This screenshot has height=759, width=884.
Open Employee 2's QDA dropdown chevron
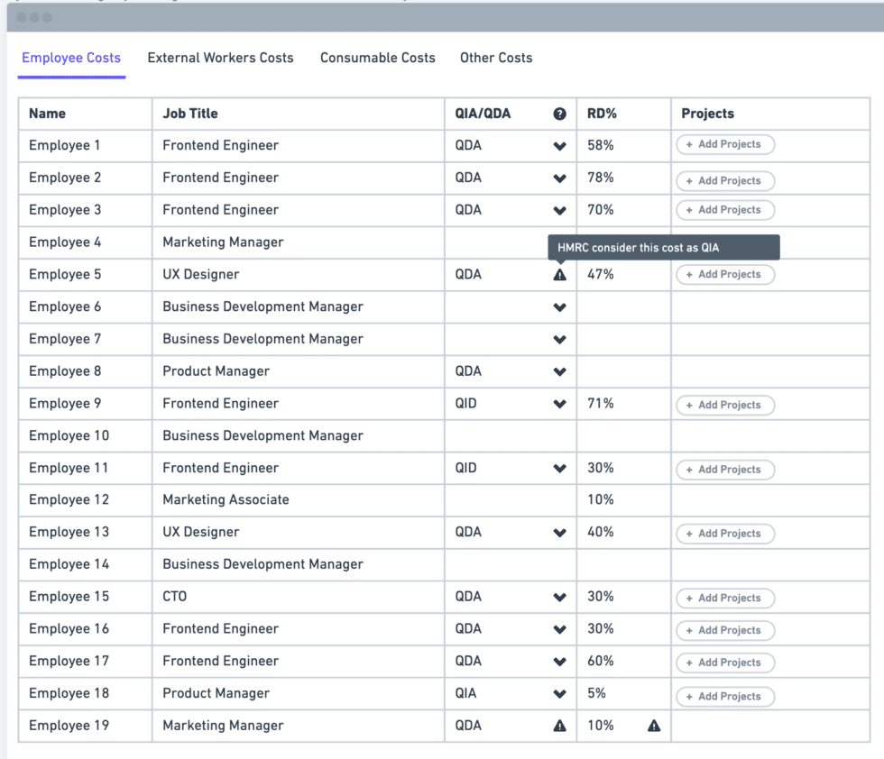[x=559, y=178]
